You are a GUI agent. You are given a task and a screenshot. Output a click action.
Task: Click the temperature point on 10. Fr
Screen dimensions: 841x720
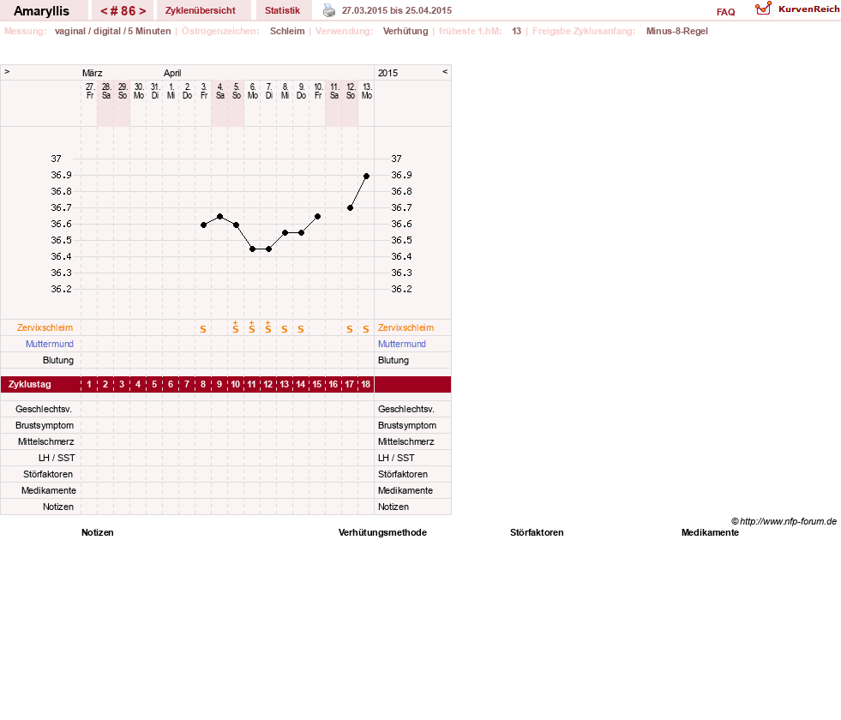click(x=317, y=217)
